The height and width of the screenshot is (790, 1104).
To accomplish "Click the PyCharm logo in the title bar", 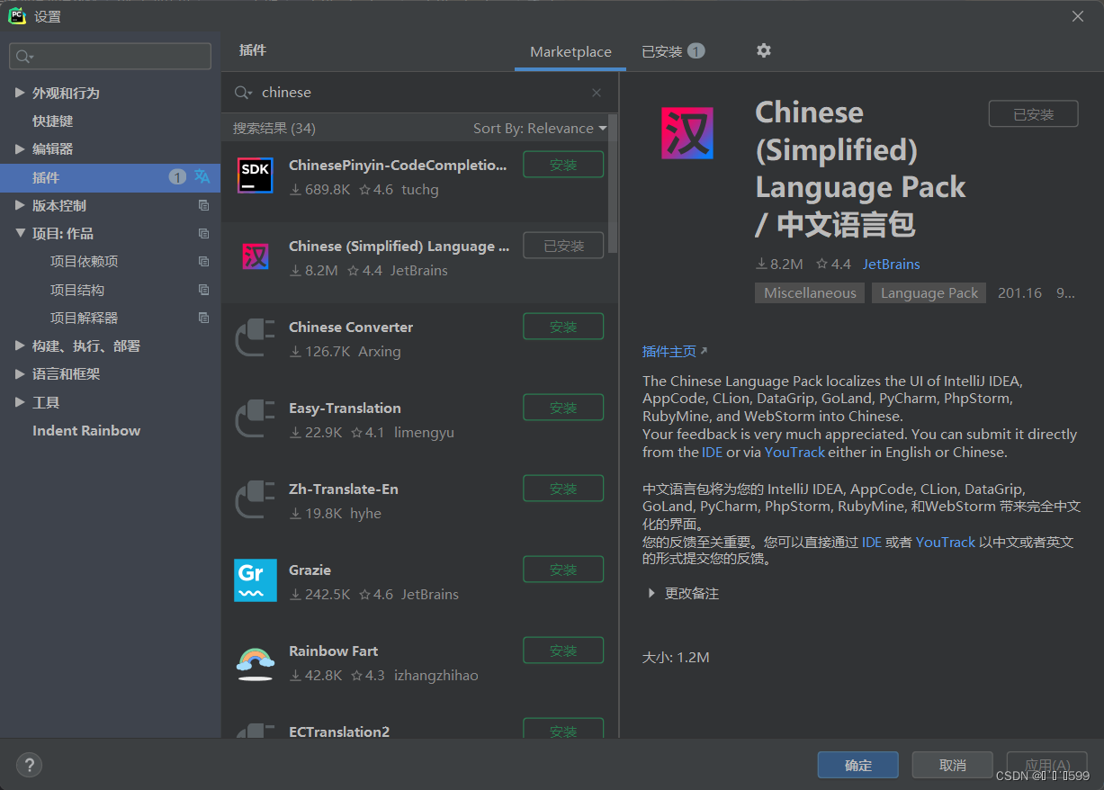I will [17, 15].
